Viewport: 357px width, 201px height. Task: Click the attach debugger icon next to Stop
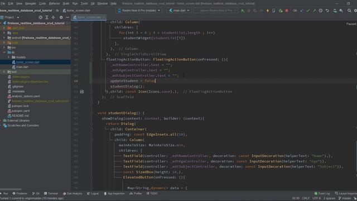281,11
